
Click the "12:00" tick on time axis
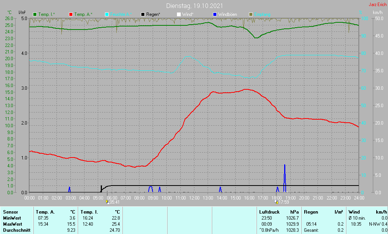click(194, 198)
